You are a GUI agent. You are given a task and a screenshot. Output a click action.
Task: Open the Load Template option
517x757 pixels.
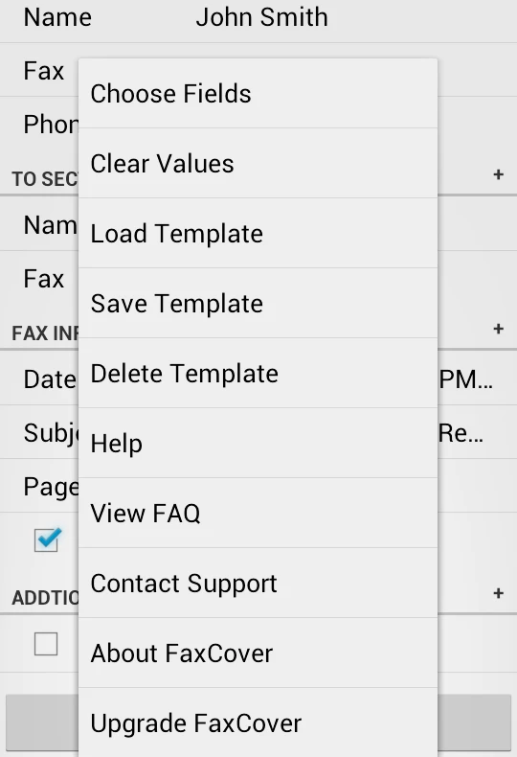point(258,233)
